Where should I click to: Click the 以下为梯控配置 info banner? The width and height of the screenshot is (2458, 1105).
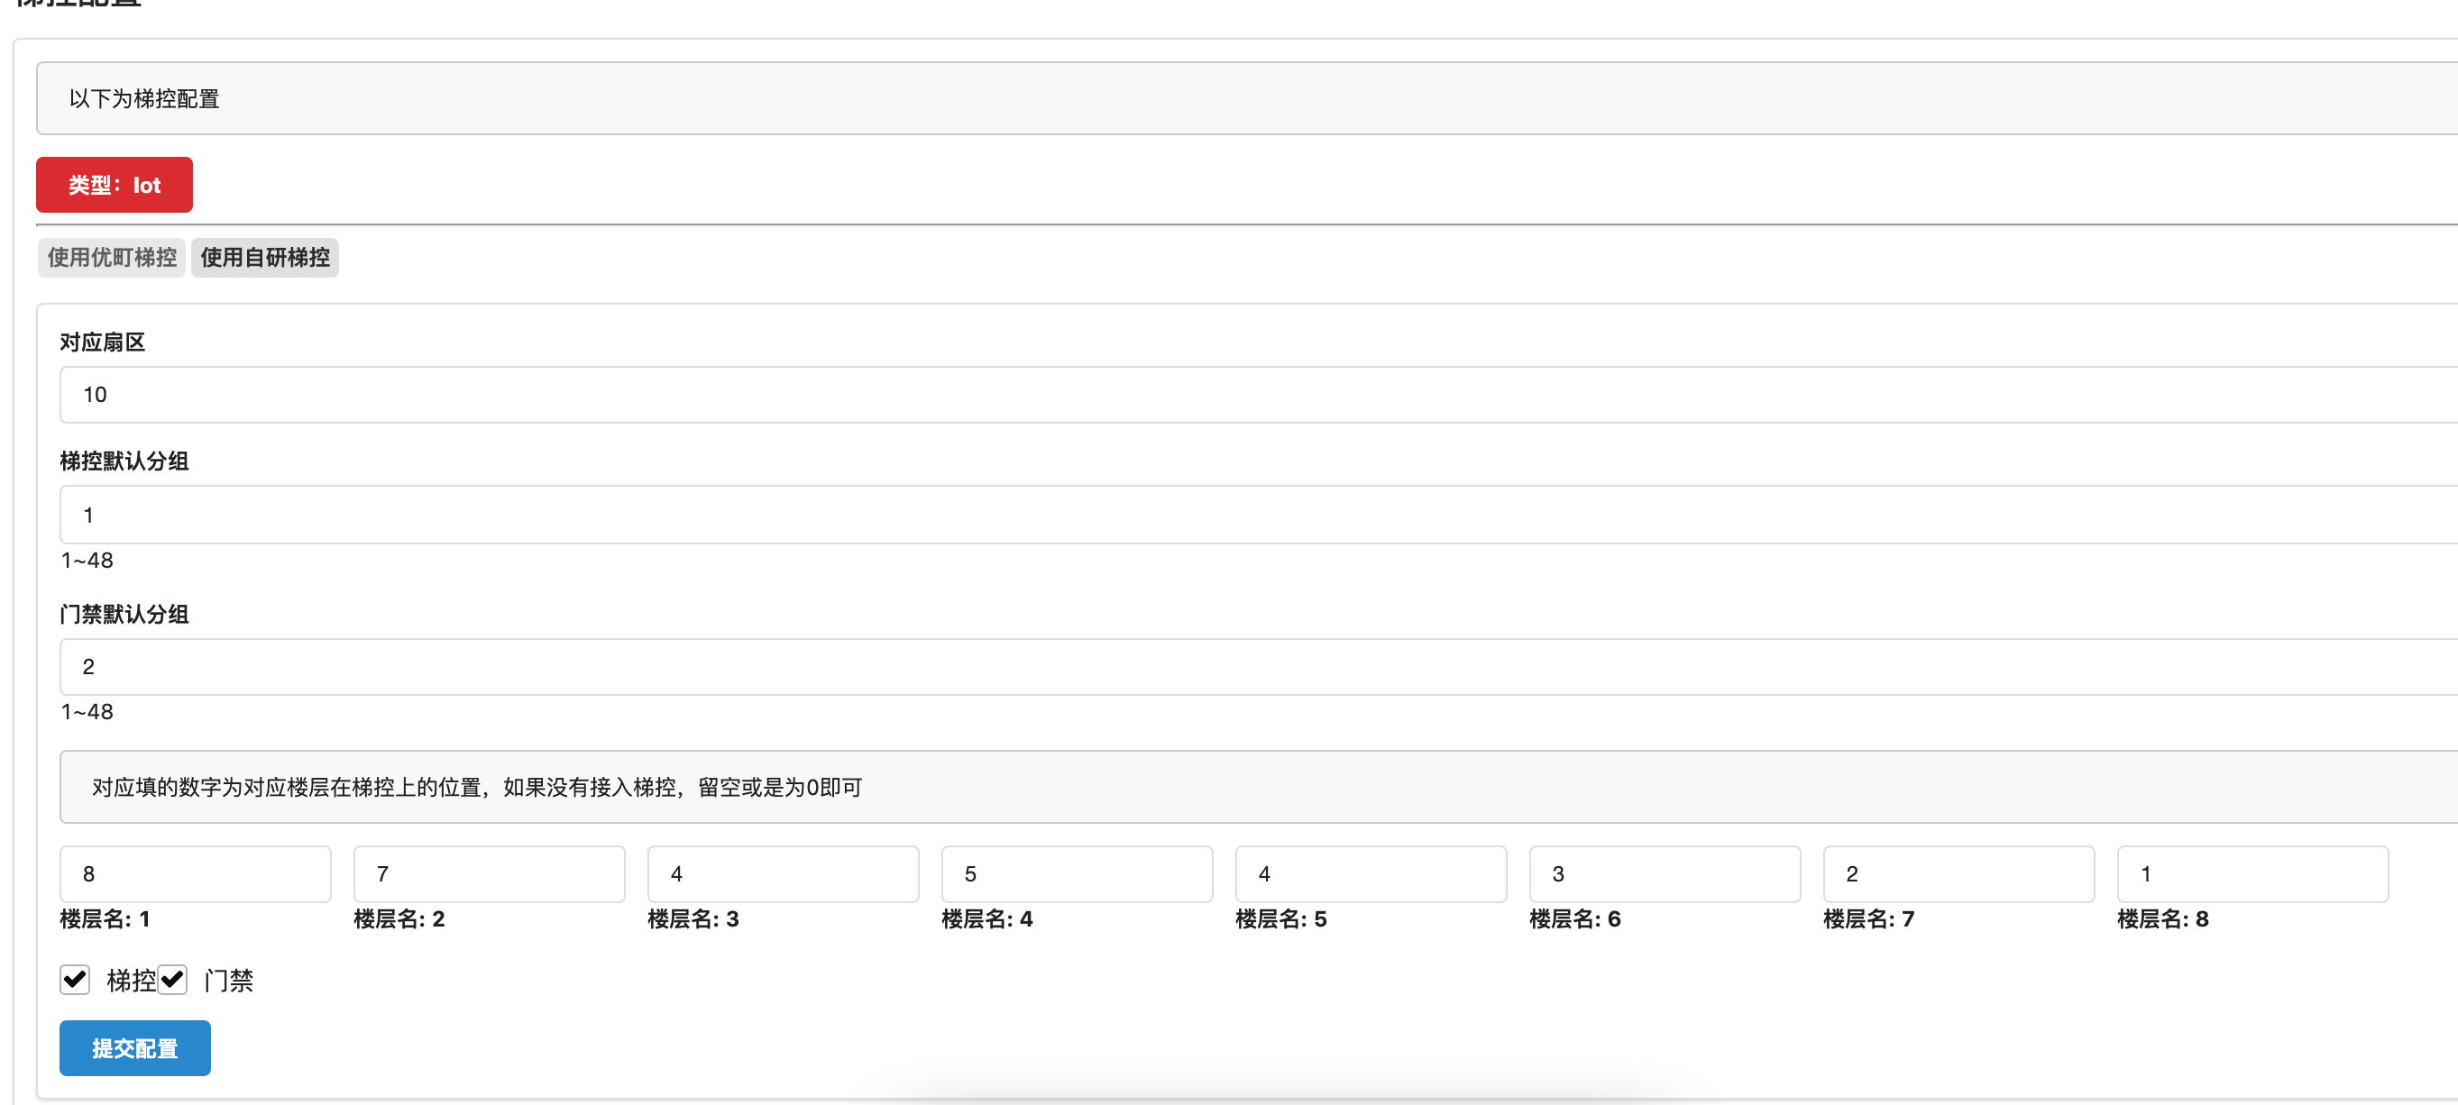click(x=1241, y=98)
